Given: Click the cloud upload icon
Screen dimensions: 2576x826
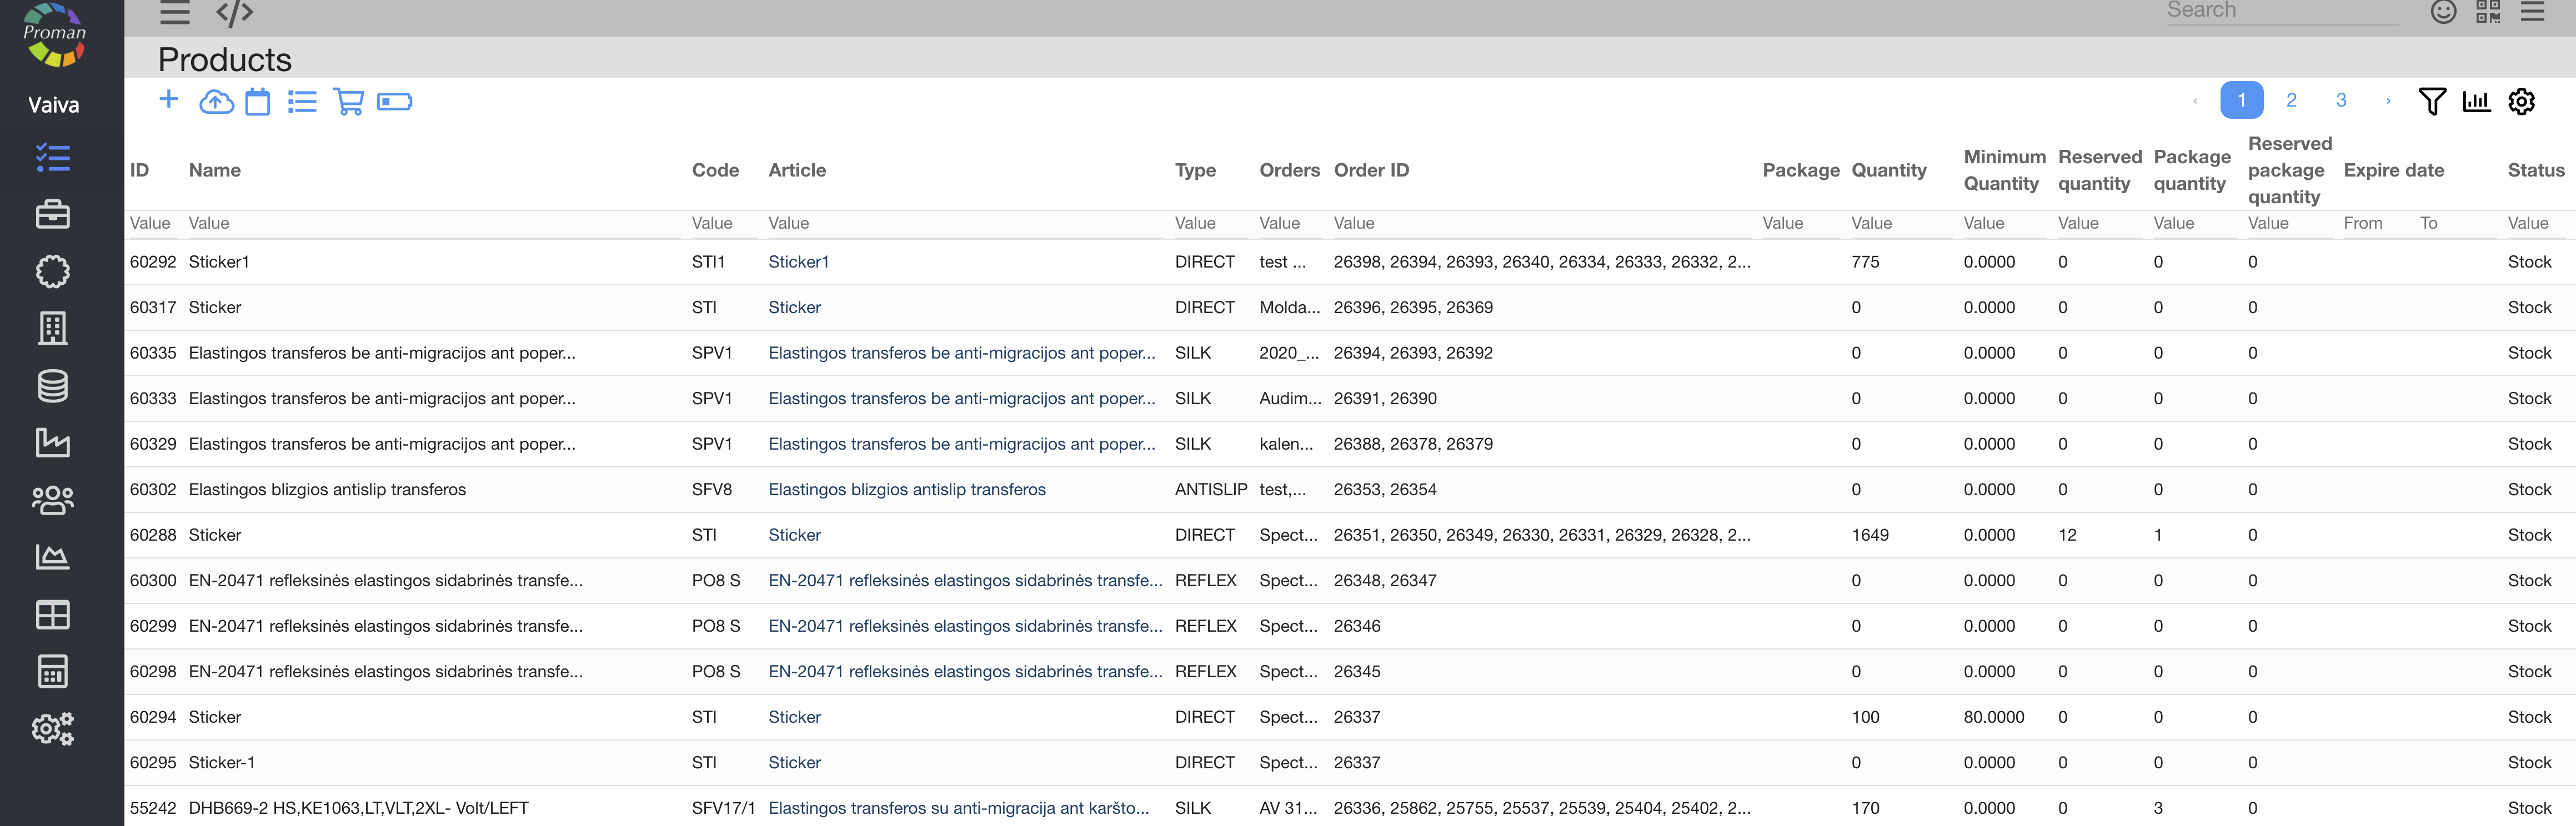Looking at the screenshot, I should 216,102.
